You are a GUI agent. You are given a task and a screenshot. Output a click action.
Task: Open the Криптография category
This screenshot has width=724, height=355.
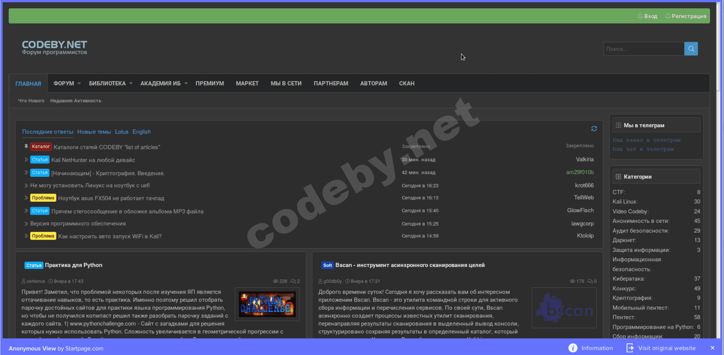coord(632,298)
